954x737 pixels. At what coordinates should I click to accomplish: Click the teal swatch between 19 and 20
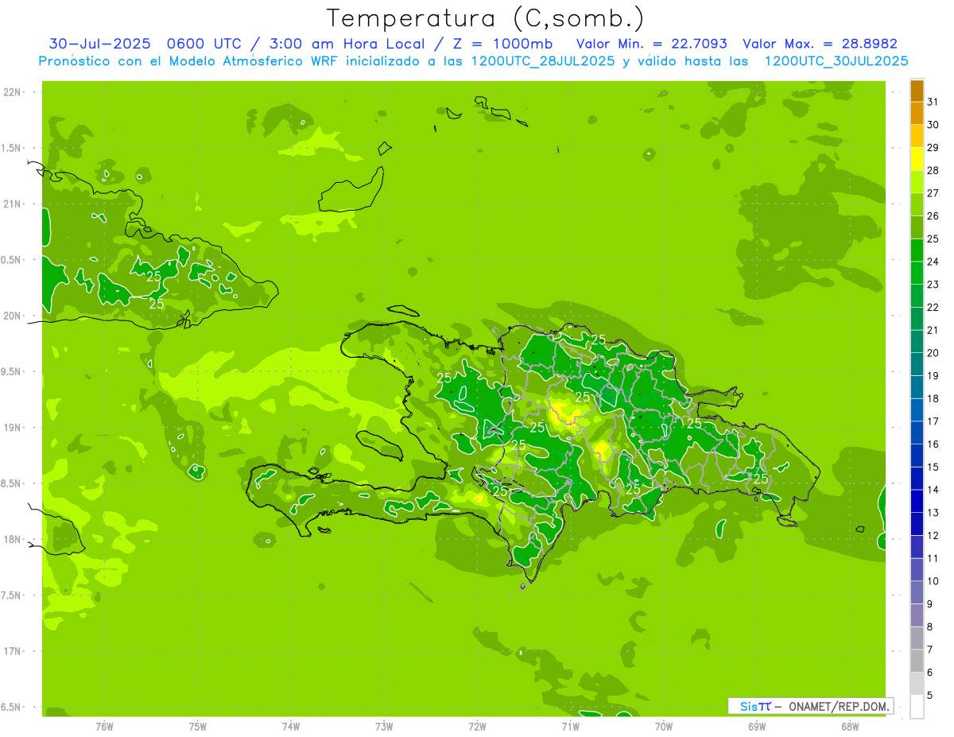tap(917, 364)
